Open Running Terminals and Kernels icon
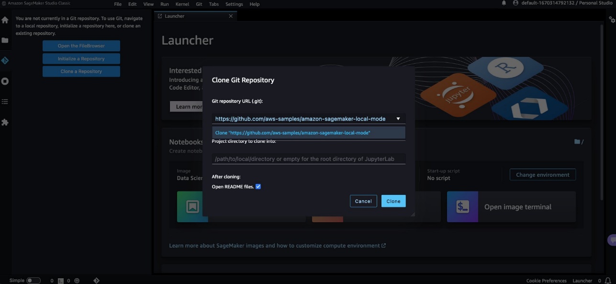 point(5,81)
